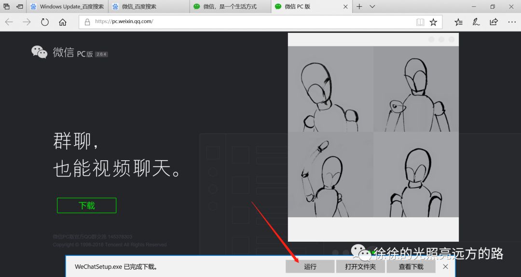
Task: Show the tabs you've set aside
Action: point(6,6)
